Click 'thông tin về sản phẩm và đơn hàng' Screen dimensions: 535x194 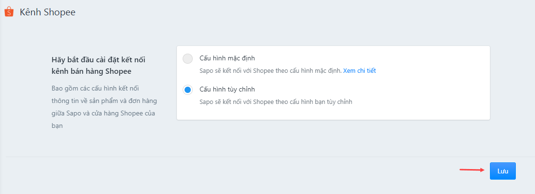click(x=105, y=101)
